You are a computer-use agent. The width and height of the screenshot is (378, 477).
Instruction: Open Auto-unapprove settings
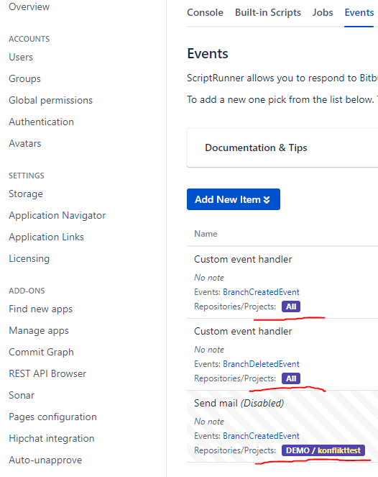pos(45,460)
